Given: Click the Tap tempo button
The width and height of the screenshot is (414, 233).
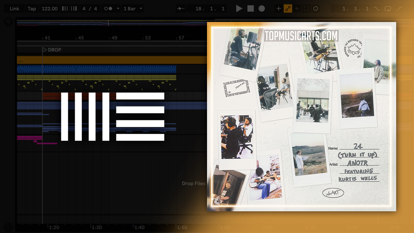Looking at the screenshot, I should [x=32, y=9].
